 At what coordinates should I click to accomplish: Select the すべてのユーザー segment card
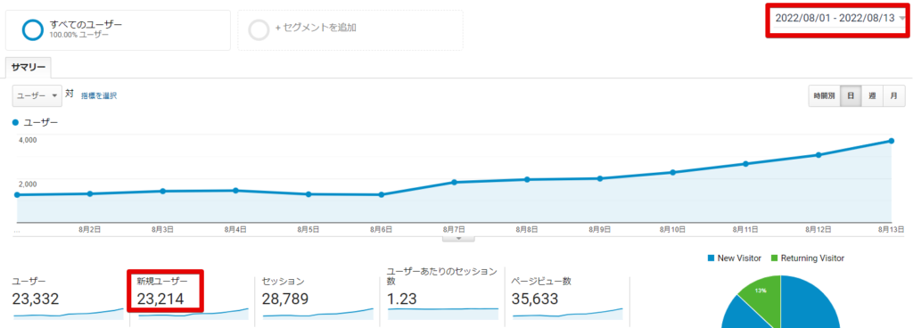click(x=119, y=30)
